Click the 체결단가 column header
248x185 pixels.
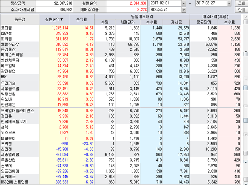[127, 22]
